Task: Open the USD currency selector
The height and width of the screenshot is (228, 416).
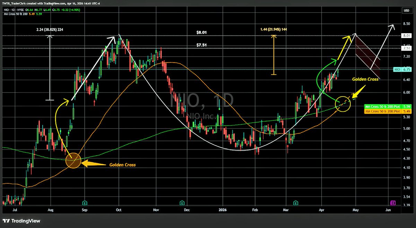Action: pyautogui.click(x=406, y=11)
